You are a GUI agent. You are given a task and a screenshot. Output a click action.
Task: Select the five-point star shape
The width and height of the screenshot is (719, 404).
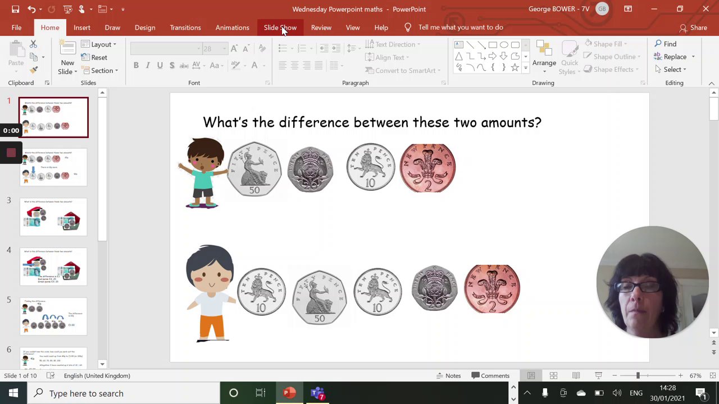point(515,67)
